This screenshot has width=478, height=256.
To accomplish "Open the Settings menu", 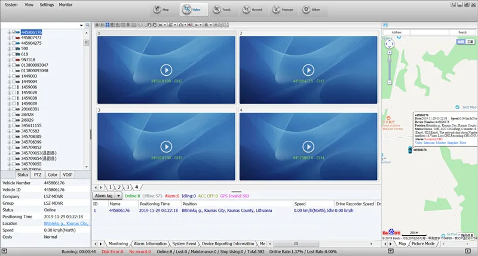I will tap(47, 5).
